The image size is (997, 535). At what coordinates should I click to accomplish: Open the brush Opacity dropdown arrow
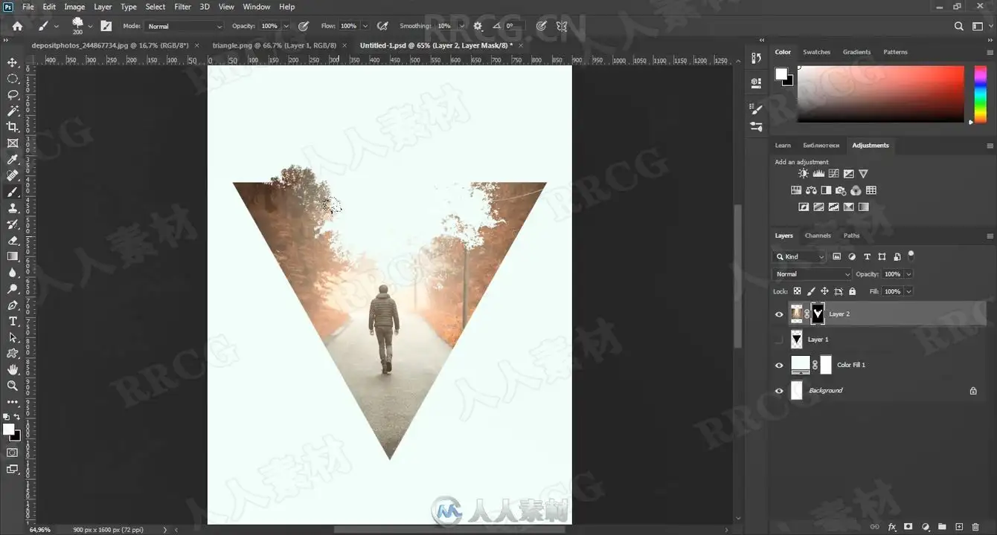(285, 26)
